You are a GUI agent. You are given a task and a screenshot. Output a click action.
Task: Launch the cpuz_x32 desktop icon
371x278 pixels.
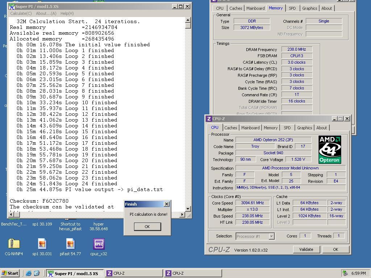(99, 244)
